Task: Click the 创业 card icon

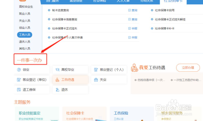Action: (x=19, y=70)
